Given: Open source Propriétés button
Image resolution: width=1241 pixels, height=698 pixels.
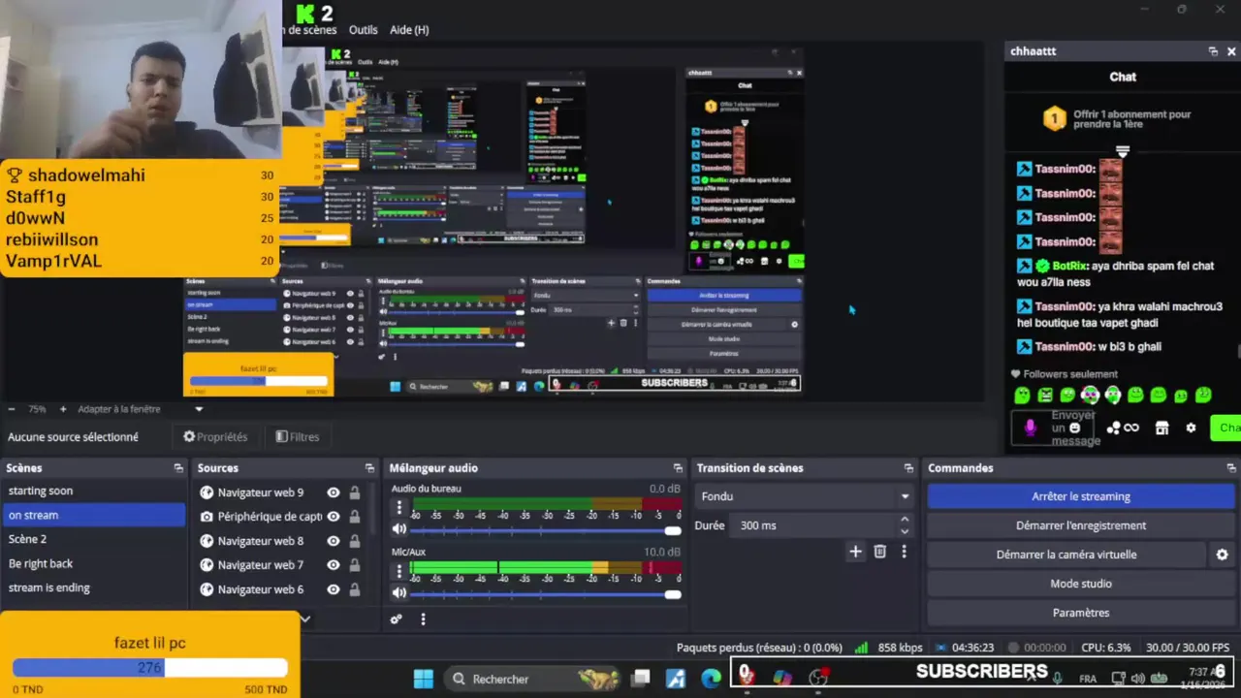Looking at the screenshot, I should (215, 437).
